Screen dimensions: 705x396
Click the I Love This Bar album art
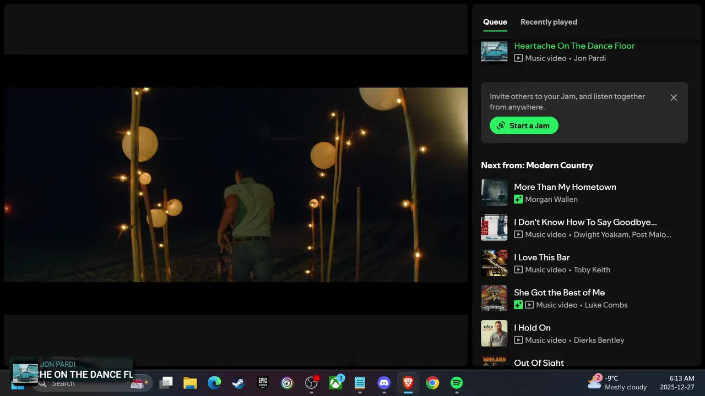(x=494, y=263)
